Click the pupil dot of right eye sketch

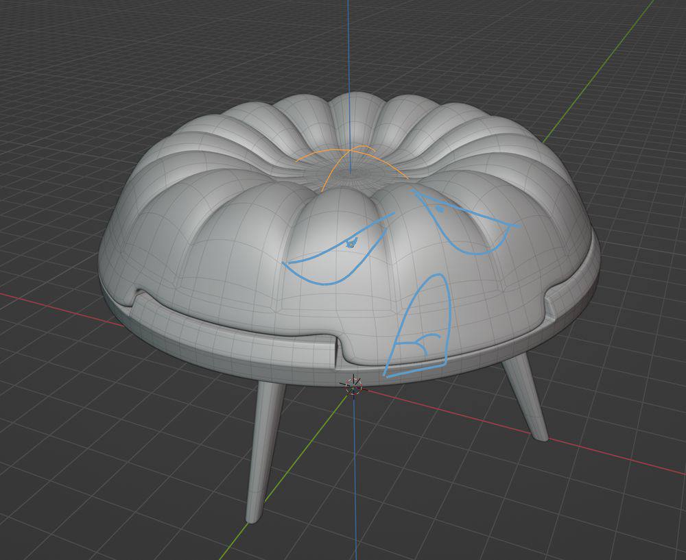(439, 207)
